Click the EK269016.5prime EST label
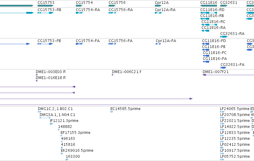 tap(77, 151)
